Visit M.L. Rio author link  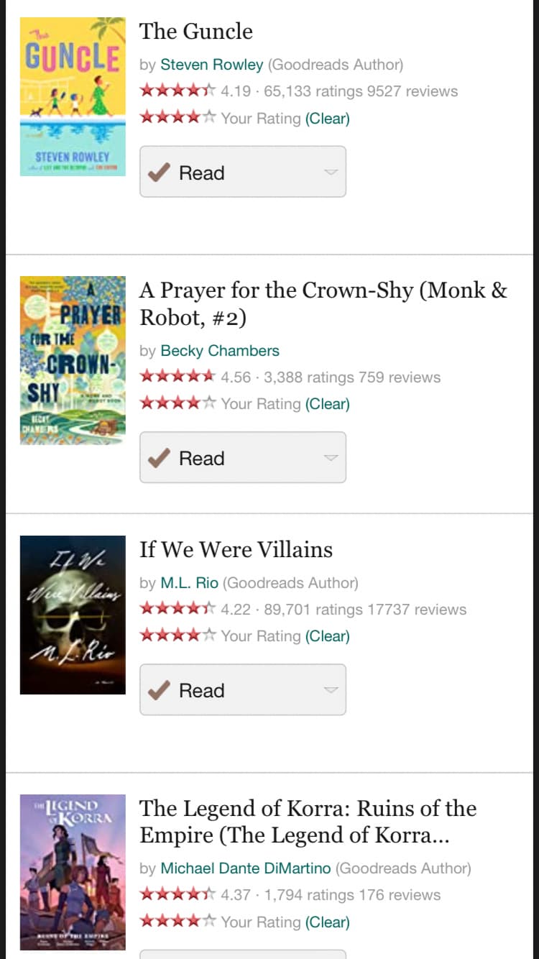coord(189,583)
